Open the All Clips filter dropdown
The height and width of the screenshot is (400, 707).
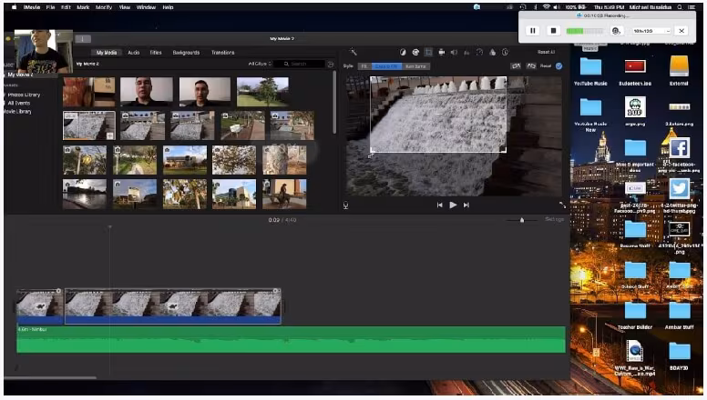(x=261, y=64)
